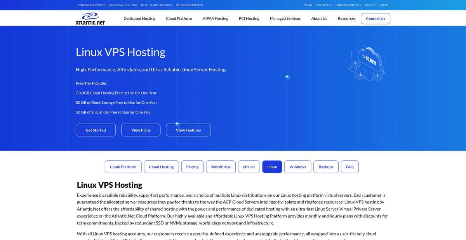Click Login in the top bar
This screenshot has width=466, height=240.
(x=384, y=5)
